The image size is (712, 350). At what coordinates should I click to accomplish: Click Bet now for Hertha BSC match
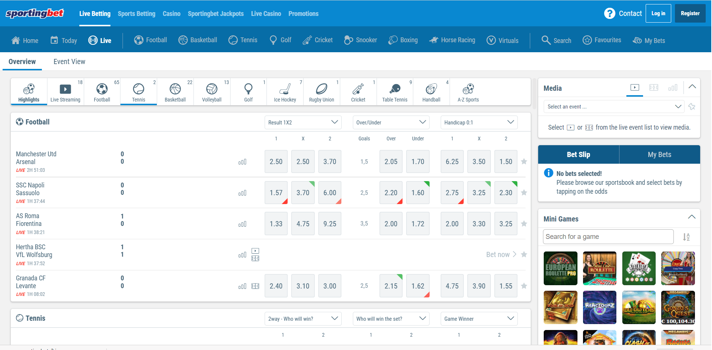pyautogui.click(x=501, y=254)
